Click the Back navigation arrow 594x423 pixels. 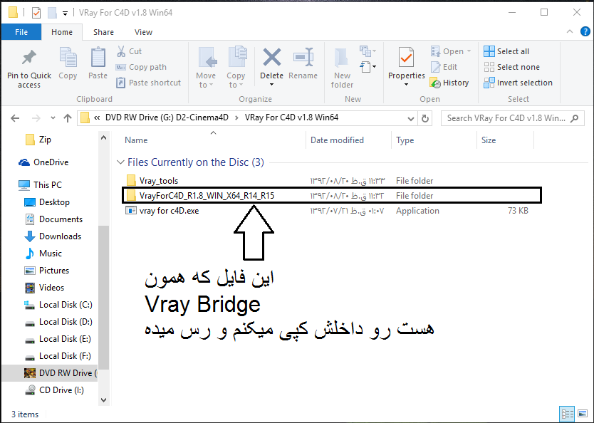point(15,118)
